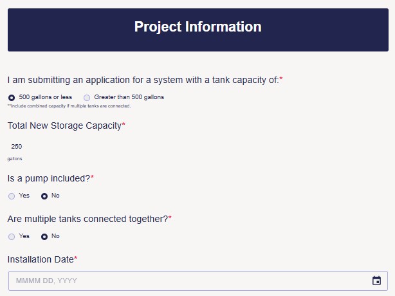Click the required asterisk after pump question
The image size is (395, 296).
pos(92,177)
